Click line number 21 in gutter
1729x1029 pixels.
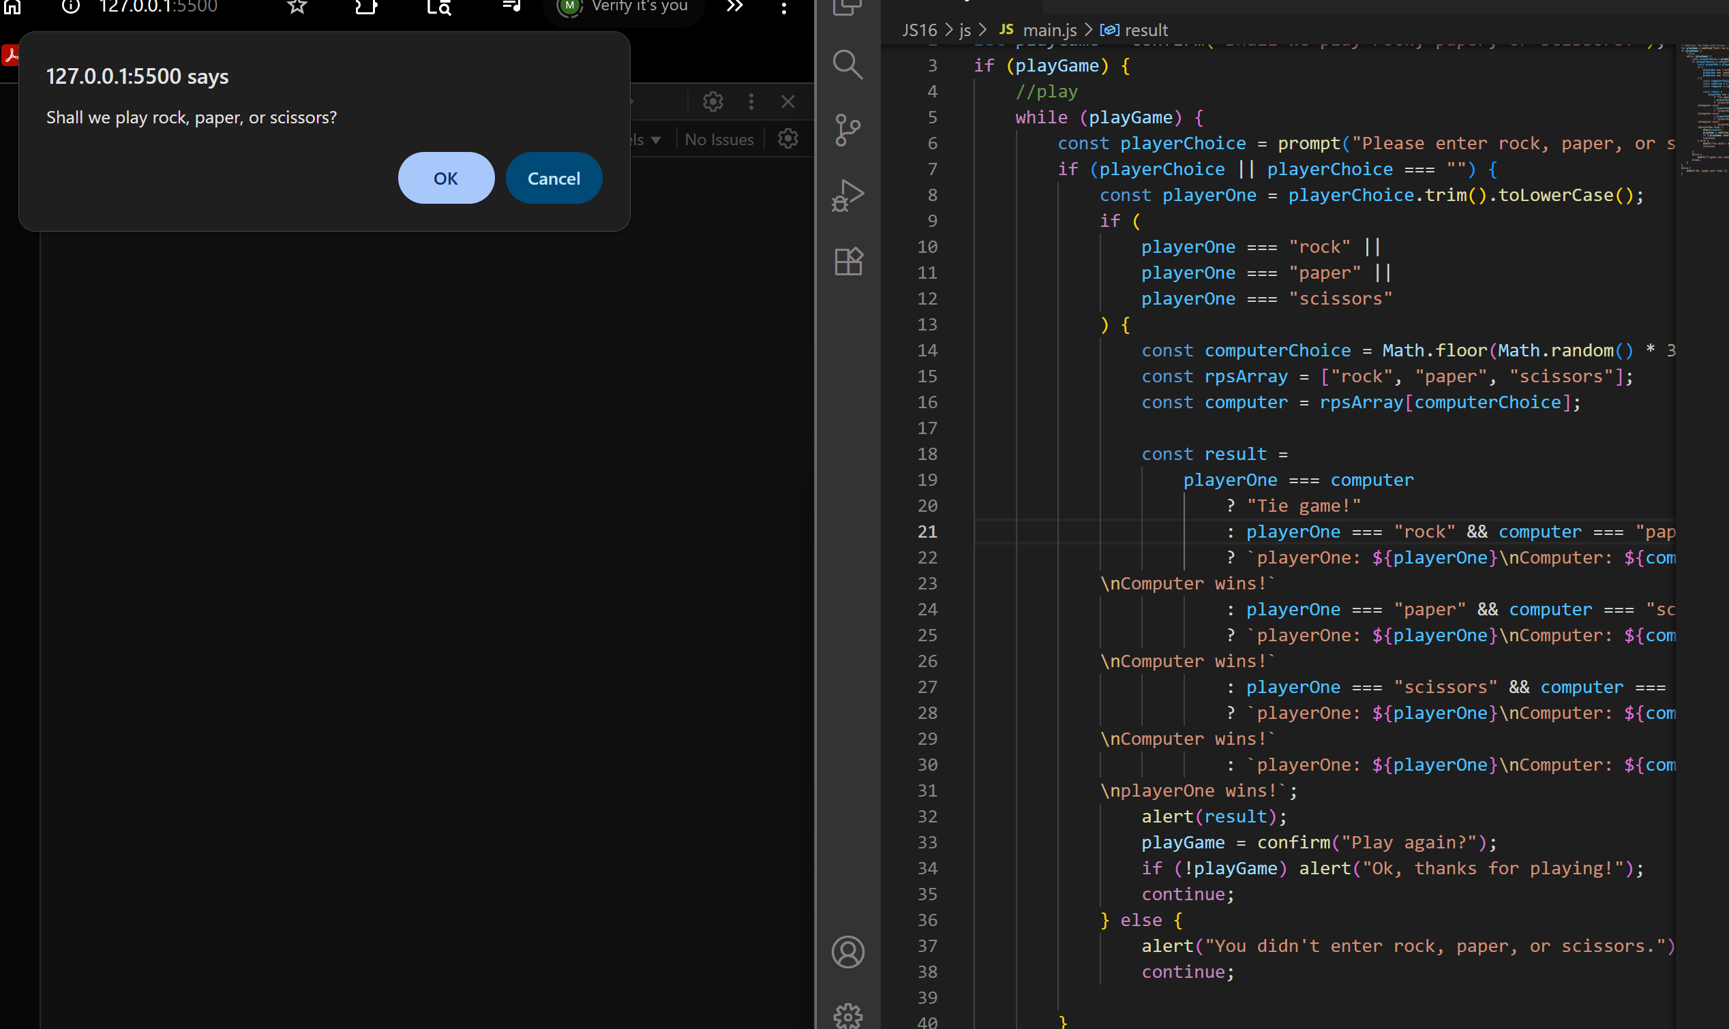click(927, 532)
